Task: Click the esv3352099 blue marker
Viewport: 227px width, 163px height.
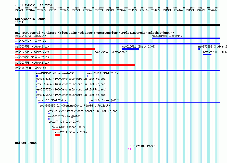Action: pos(49,113)
